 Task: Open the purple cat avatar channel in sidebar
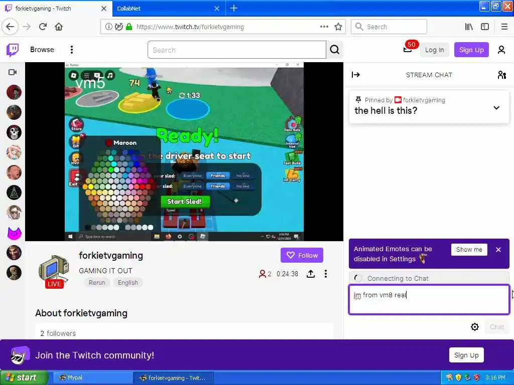(14, 233)
